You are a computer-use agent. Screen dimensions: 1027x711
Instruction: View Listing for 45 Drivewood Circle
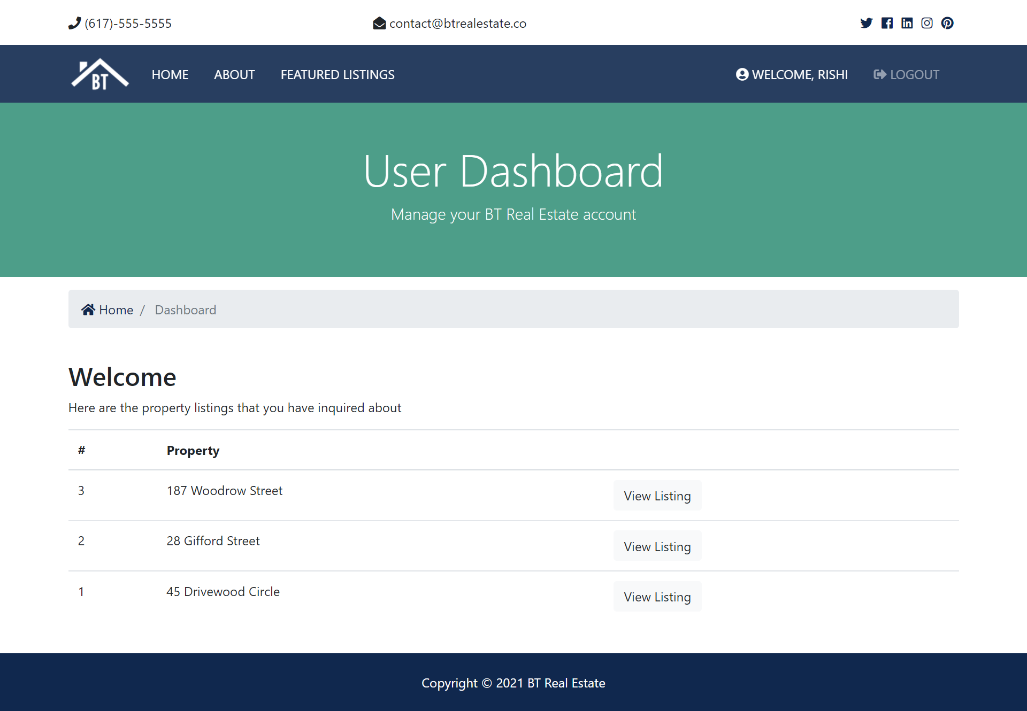[x=657, y=596]
